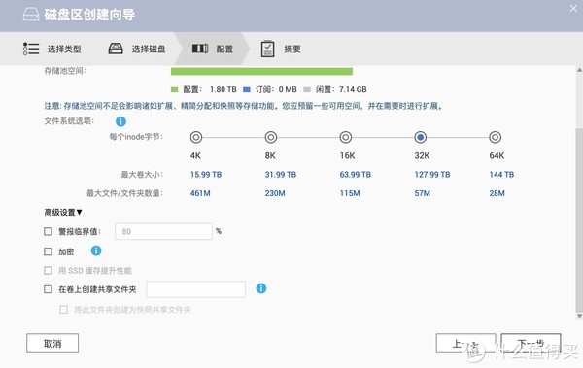Click the 下一步 button
583x368 pixels.
point(531,343)
